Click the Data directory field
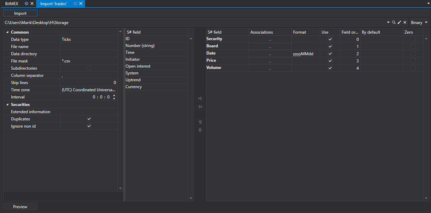 pyautogui.click(x=89, y=54)
